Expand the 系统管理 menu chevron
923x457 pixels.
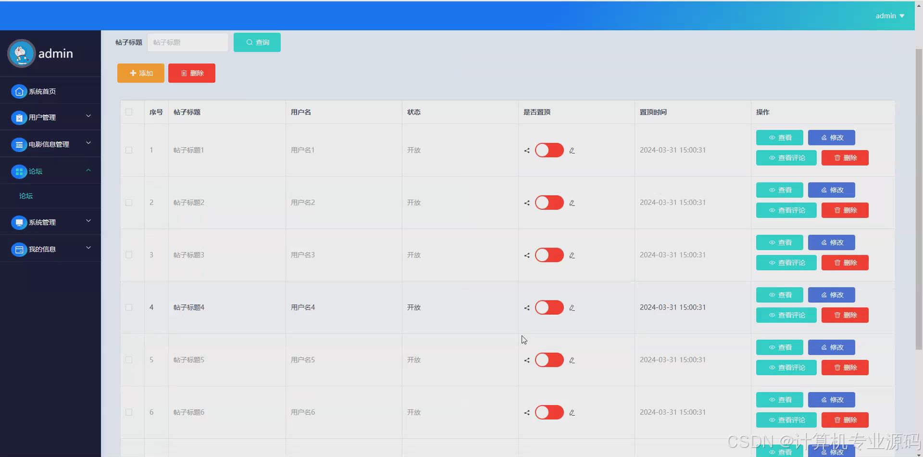tap(88, 221)
